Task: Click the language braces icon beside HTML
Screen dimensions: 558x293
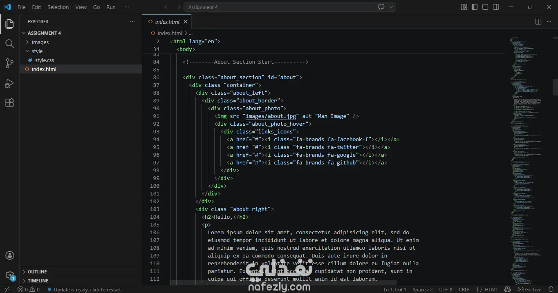Action: tap(479, 289)
